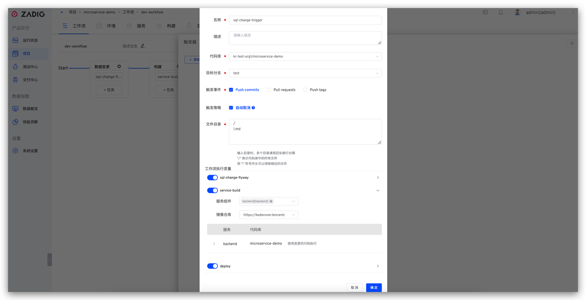Toggle the service-build switch
The height and width of the screenshot is (300, 586).
(x=212, y=190)
